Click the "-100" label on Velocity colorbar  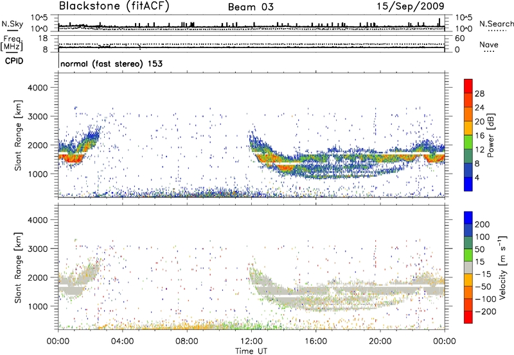[x=486, y=299]
